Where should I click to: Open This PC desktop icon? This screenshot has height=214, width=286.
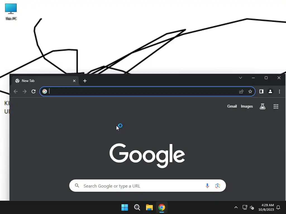pos(11,12)
